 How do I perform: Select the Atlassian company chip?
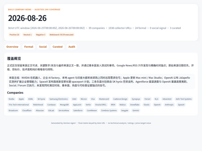click(x=40, y=111)
